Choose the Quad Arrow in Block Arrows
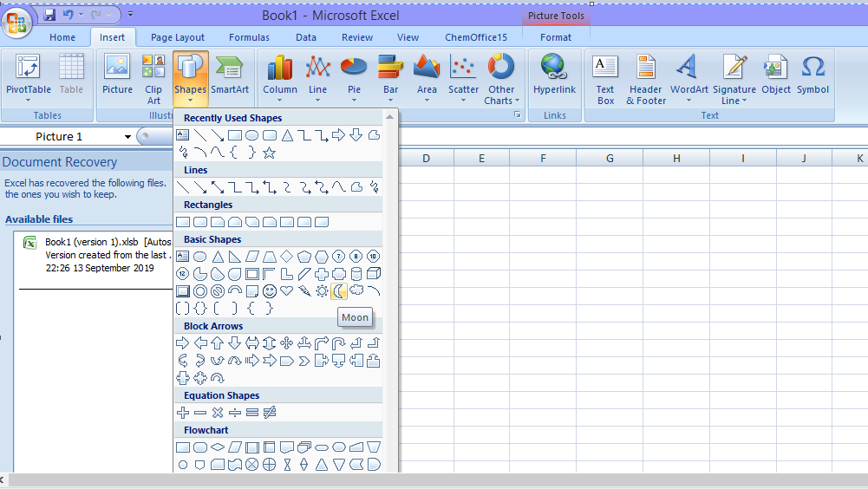 (287, 342)
